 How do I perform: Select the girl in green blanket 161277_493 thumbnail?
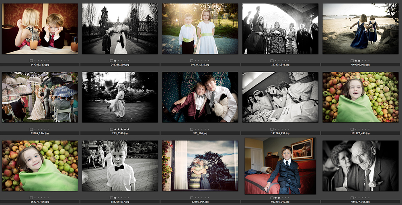pyautogui.click(x=361, y=97)
